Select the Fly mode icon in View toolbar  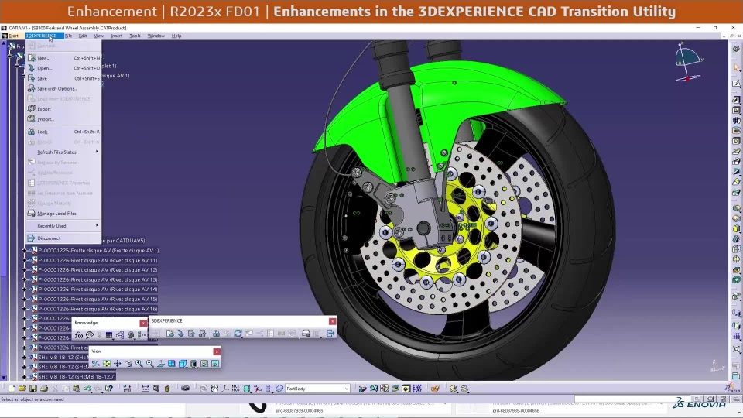point(96,364)
